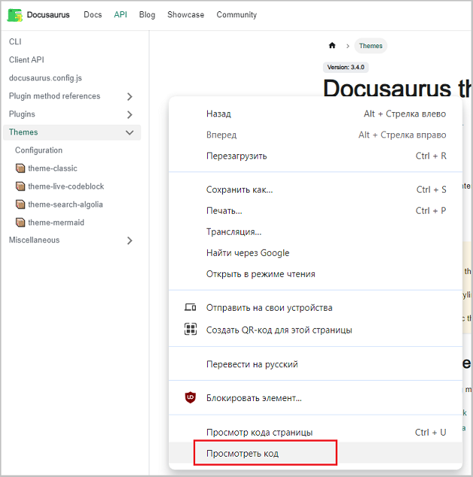
Task: Click the Themes breadcrumb pill
Action: tap(371, 46)
